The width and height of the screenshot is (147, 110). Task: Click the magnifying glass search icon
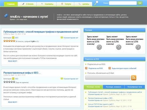(96, 3)
